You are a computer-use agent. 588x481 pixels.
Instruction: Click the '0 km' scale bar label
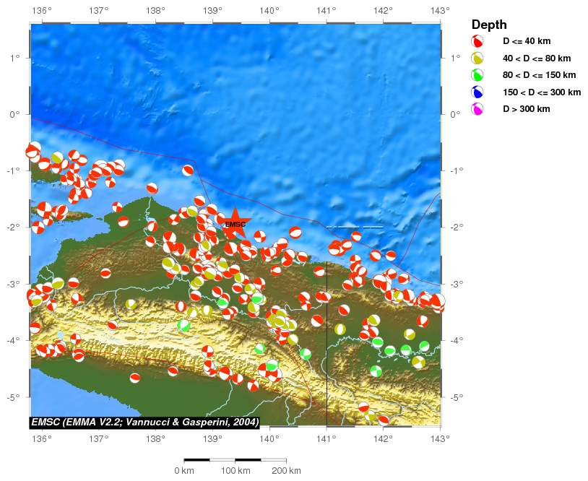pyautogui.click(x=184, y=471)
